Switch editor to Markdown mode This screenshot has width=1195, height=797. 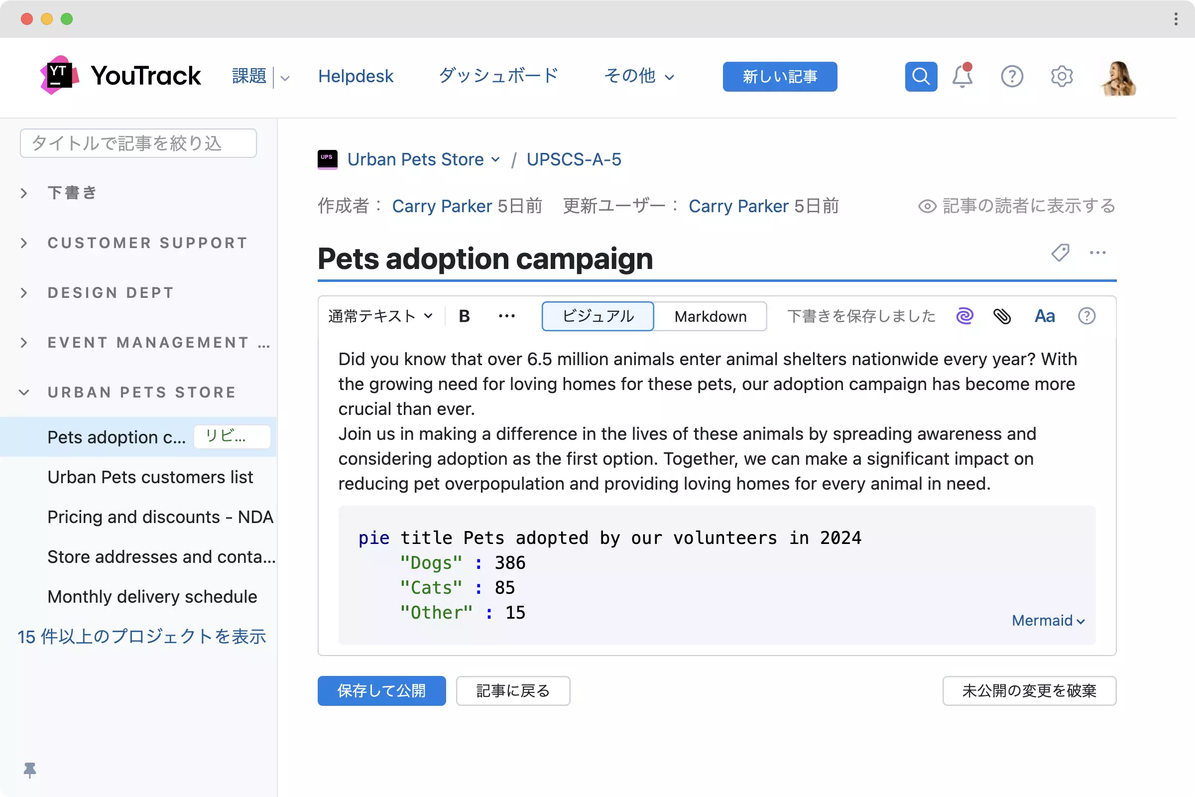click(710, 316)
